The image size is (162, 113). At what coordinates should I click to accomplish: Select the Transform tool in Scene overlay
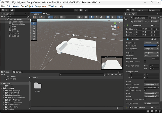34,39
